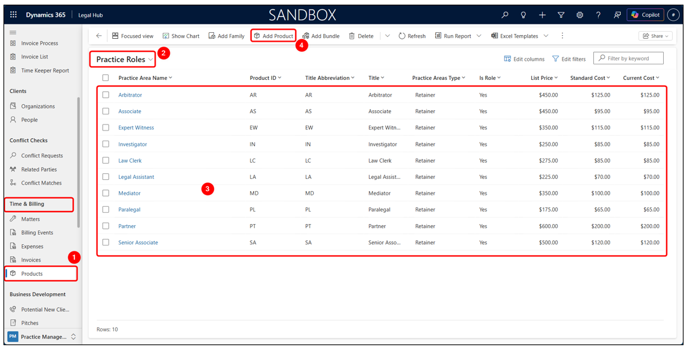Collapse the sidebar with hamburger icon
687x348 pixels.
[13, 32]
